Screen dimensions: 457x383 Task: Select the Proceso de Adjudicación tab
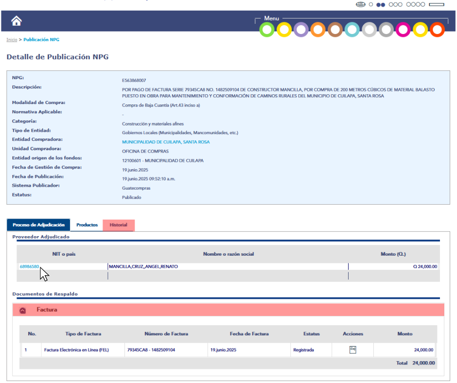(x=38, y=225)
